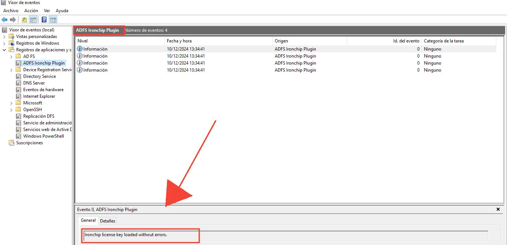
Task: Open the blue question mark help icon
Action: pyautogui.click(x=44, y=20)
